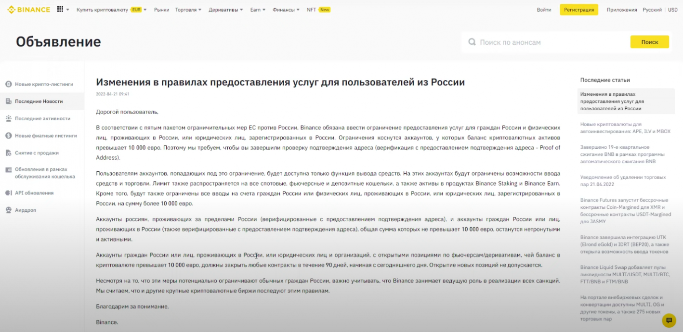
Task: Click the wallet maintenance updates icon
Action: coord(8,170)
